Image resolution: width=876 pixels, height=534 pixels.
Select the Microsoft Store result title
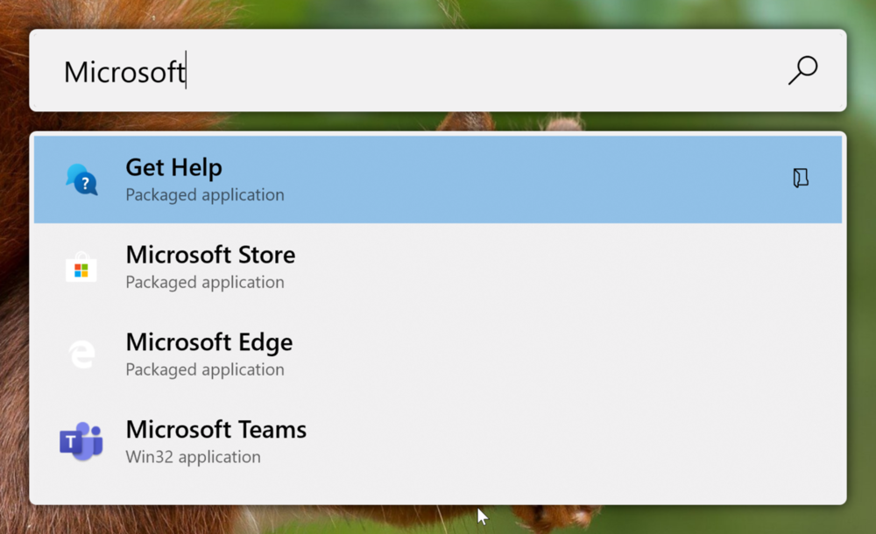coord(210,255)
